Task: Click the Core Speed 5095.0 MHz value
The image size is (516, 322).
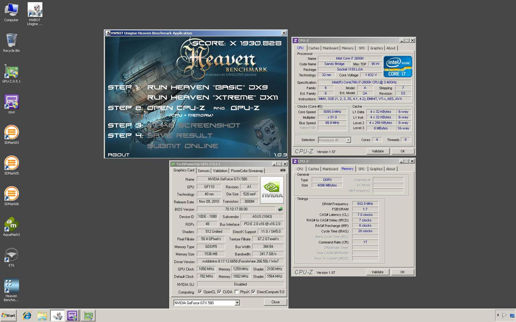Action: pyautogui.click(x=332, y=112)
